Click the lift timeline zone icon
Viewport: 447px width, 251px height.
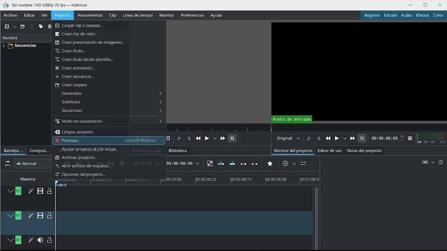255,164
